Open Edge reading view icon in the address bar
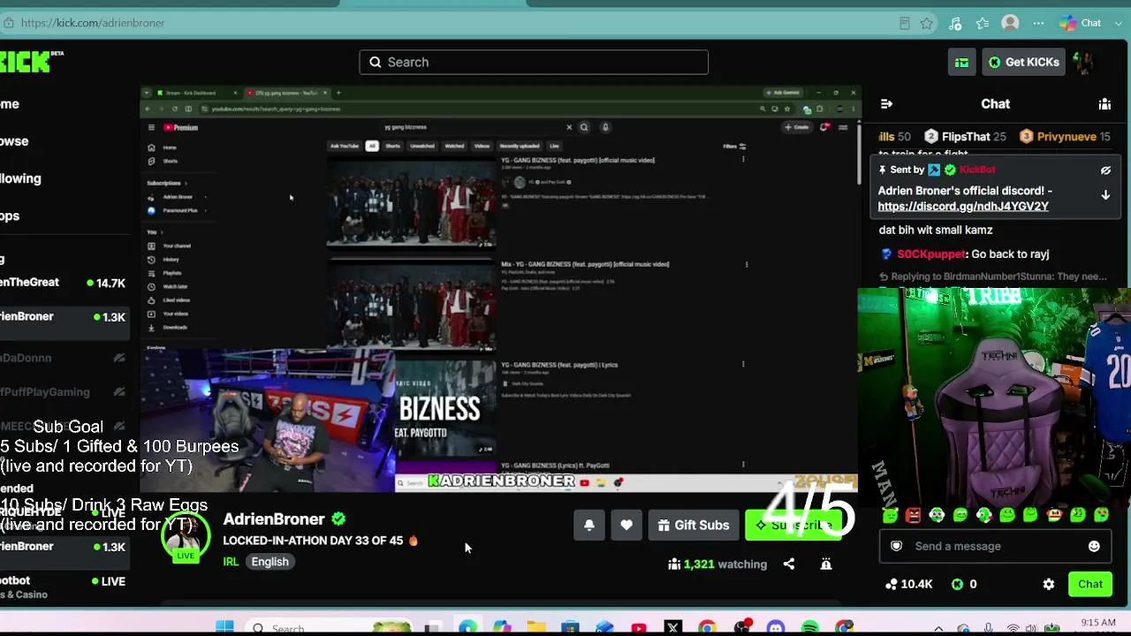1131x636 pixels. tap(904, 24)
